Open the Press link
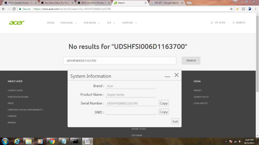This screenshot has height=145, width=259. pyautogui.click(x=11, y=103)
